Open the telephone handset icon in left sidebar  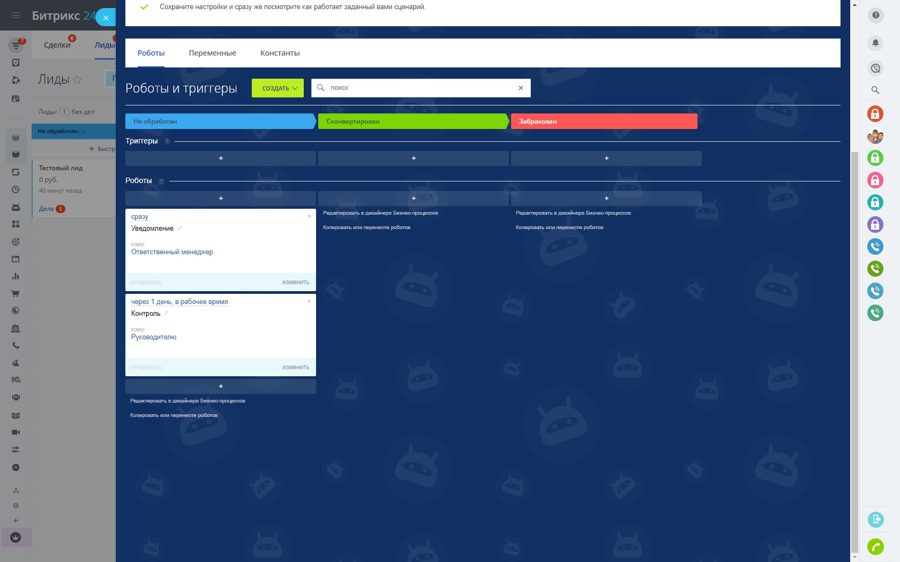(x=16, y=345)
